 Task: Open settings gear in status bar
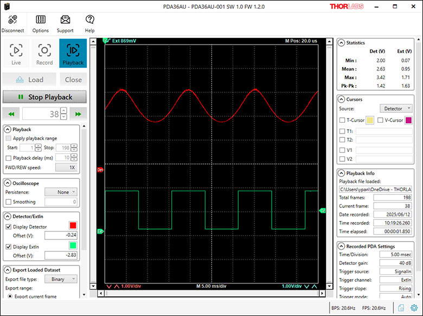413,307
